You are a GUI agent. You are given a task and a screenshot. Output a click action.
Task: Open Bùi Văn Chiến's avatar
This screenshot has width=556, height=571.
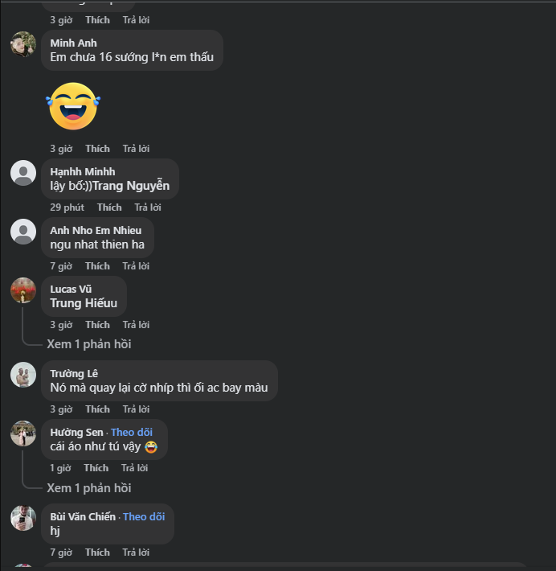(23, 518)
